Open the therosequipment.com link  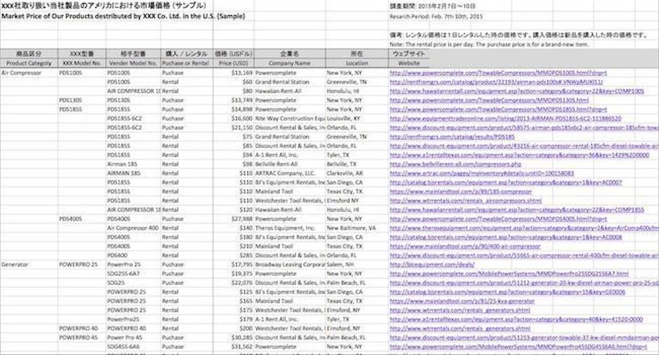(524, 228)
